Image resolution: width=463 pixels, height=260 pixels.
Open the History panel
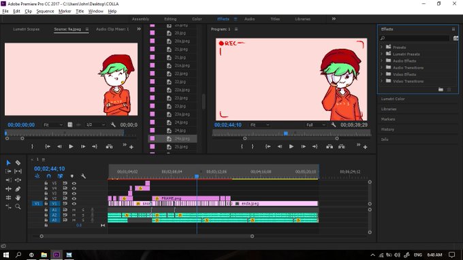coord(387,129)
